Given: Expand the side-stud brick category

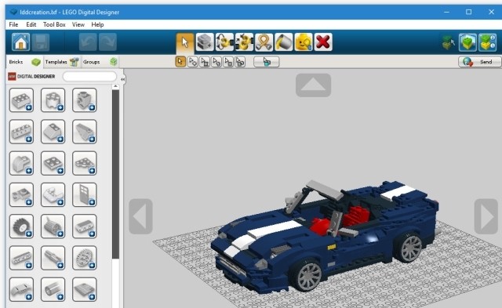Looking at the screenshot, I should [x=85, y=100].
